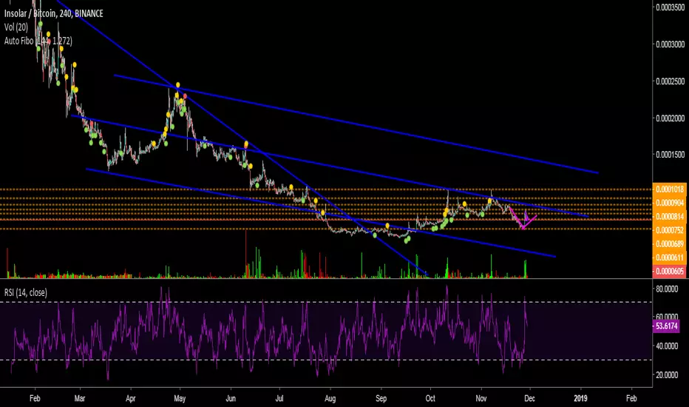
Task: Click the Mar label on time axis
Action: [x=80, y=398]
